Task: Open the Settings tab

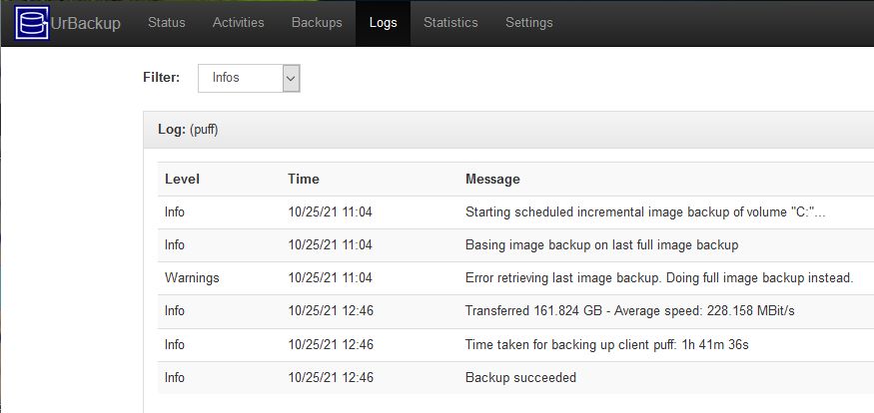Action: coord(529,23)
